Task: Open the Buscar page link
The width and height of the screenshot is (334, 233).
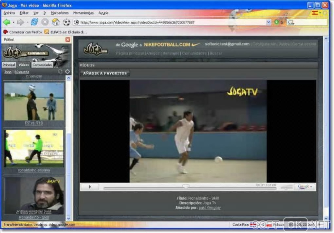Action: click(215, 53)
